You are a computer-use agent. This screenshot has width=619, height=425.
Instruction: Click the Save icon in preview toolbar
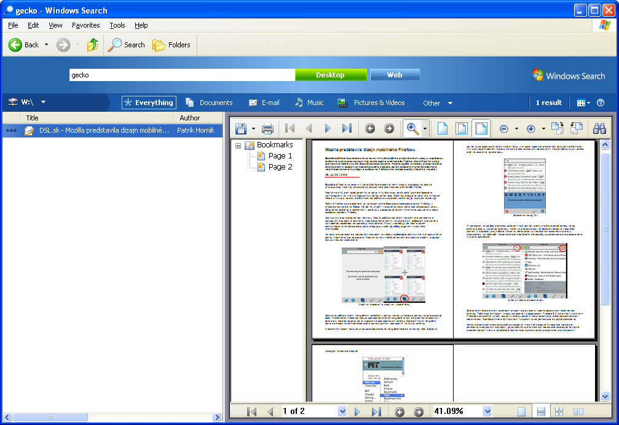(x=241, y=128)
